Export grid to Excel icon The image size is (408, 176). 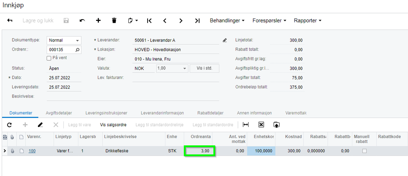[x=261, y=125]
